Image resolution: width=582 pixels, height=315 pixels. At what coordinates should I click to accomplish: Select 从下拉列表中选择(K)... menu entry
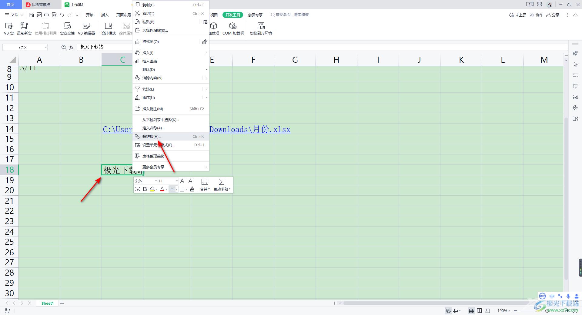pyautogui.click(x=171, y=120)
